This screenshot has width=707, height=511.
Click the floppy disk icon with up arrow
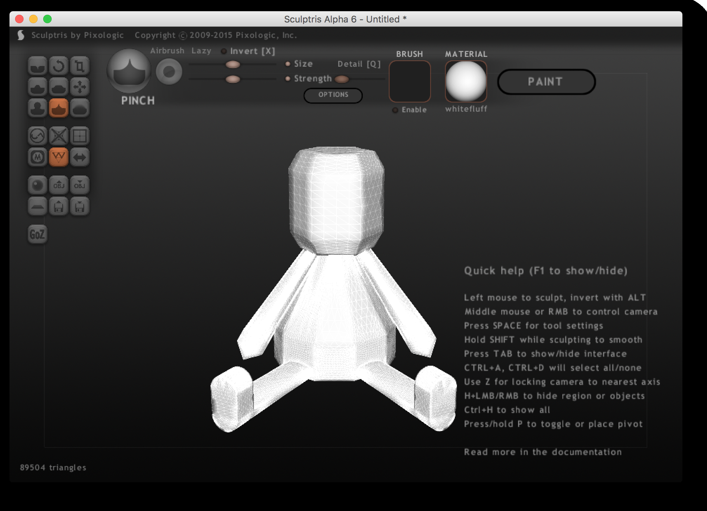[x=59, y=206]
